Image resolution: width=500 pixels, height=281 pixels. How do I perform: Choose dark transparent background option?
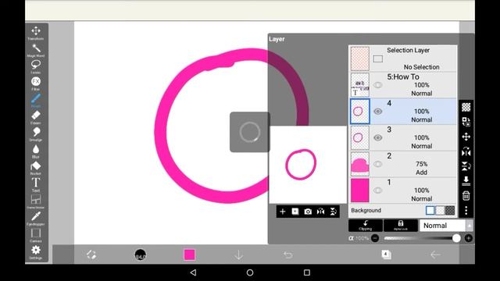click(x=450, y=210)
